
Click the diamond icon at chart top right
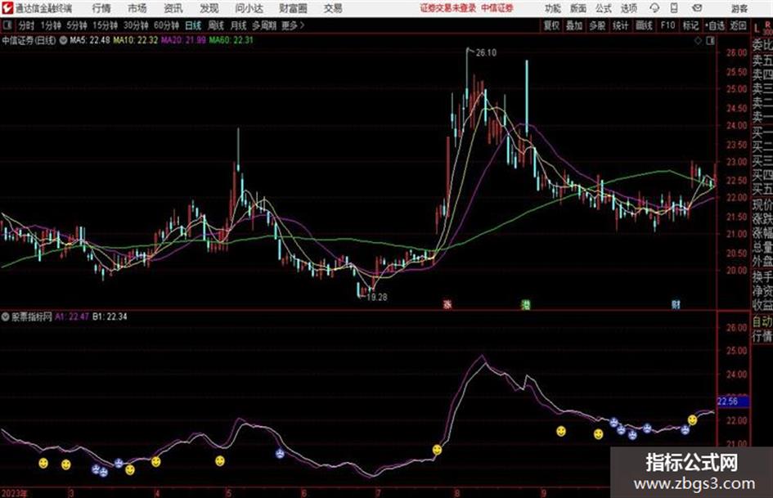point(698,41)
